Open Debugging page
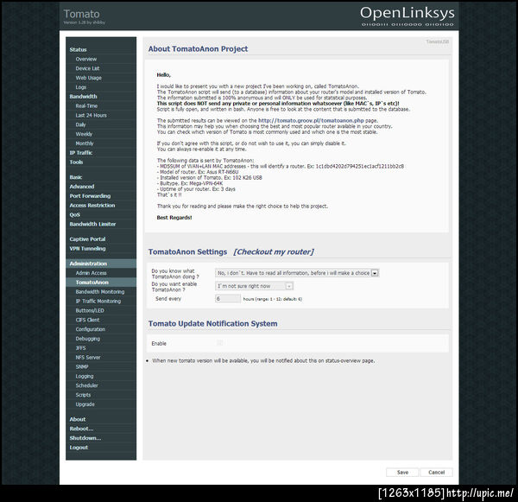The height and width of the screenshot is (502, 518). (x=87, y=339)
